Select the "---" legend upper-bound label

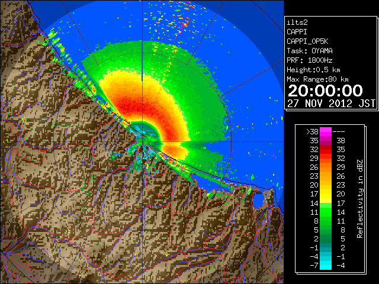(339, 132)
